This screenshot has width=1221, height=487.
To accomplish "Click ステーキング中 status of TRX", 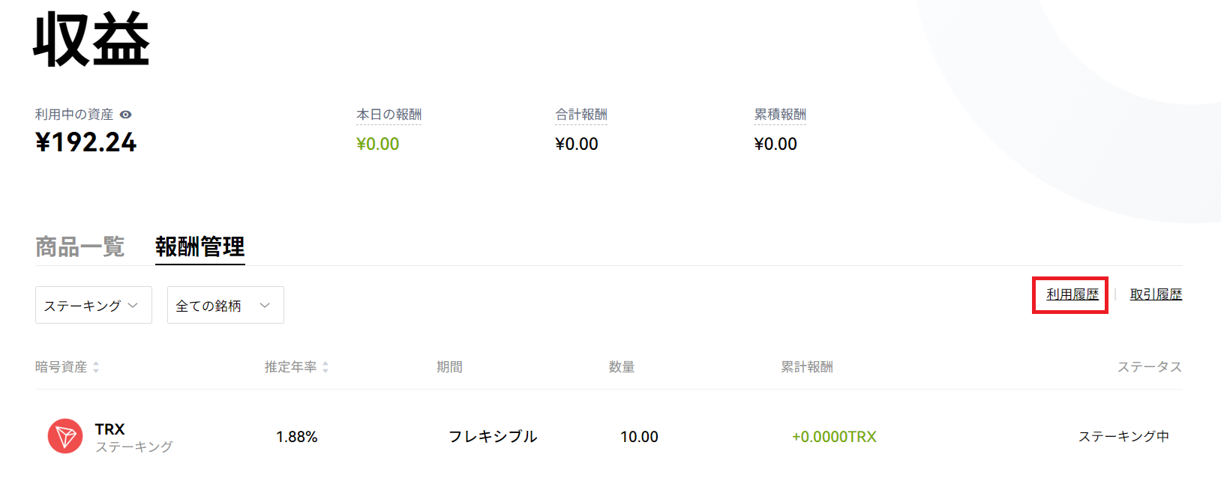I will (x=1123, y=436).
